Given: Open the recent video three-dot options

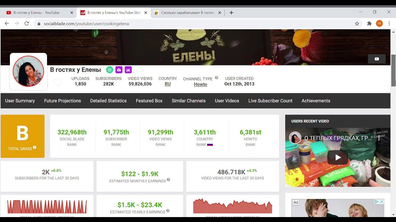Looking at the screenshot, I should pos(379,138).
